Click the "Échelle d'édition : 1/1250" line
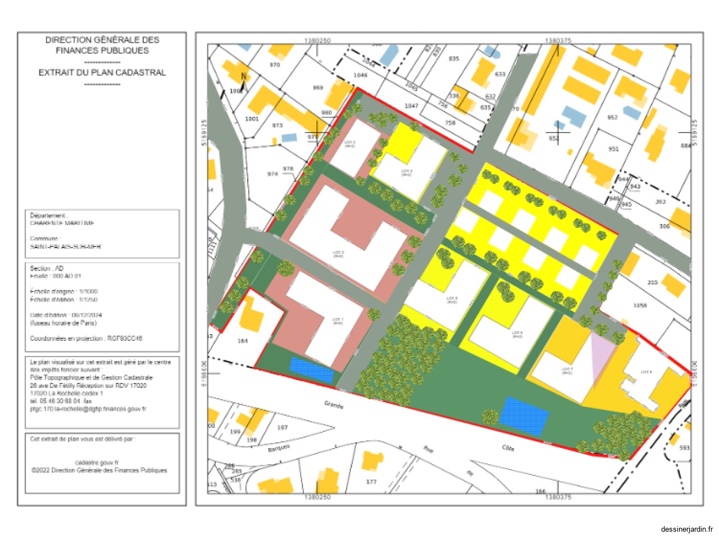The image size is (719, 539). (63, 299)
